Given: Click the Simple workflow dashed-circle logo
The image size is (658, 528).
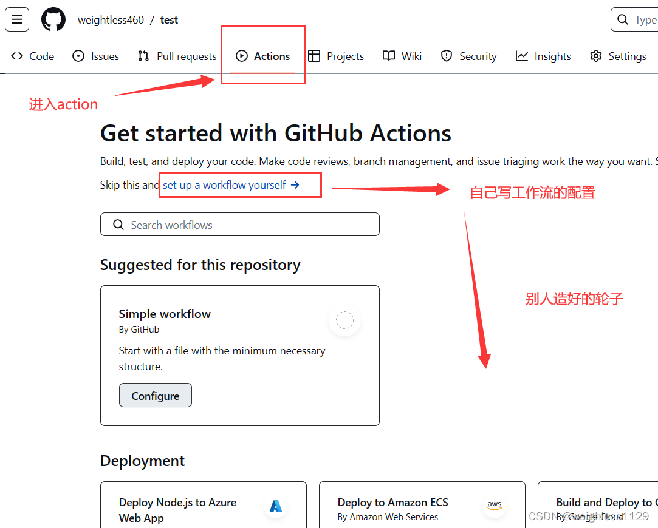Looking at the screenshot, I should [344, 320].
